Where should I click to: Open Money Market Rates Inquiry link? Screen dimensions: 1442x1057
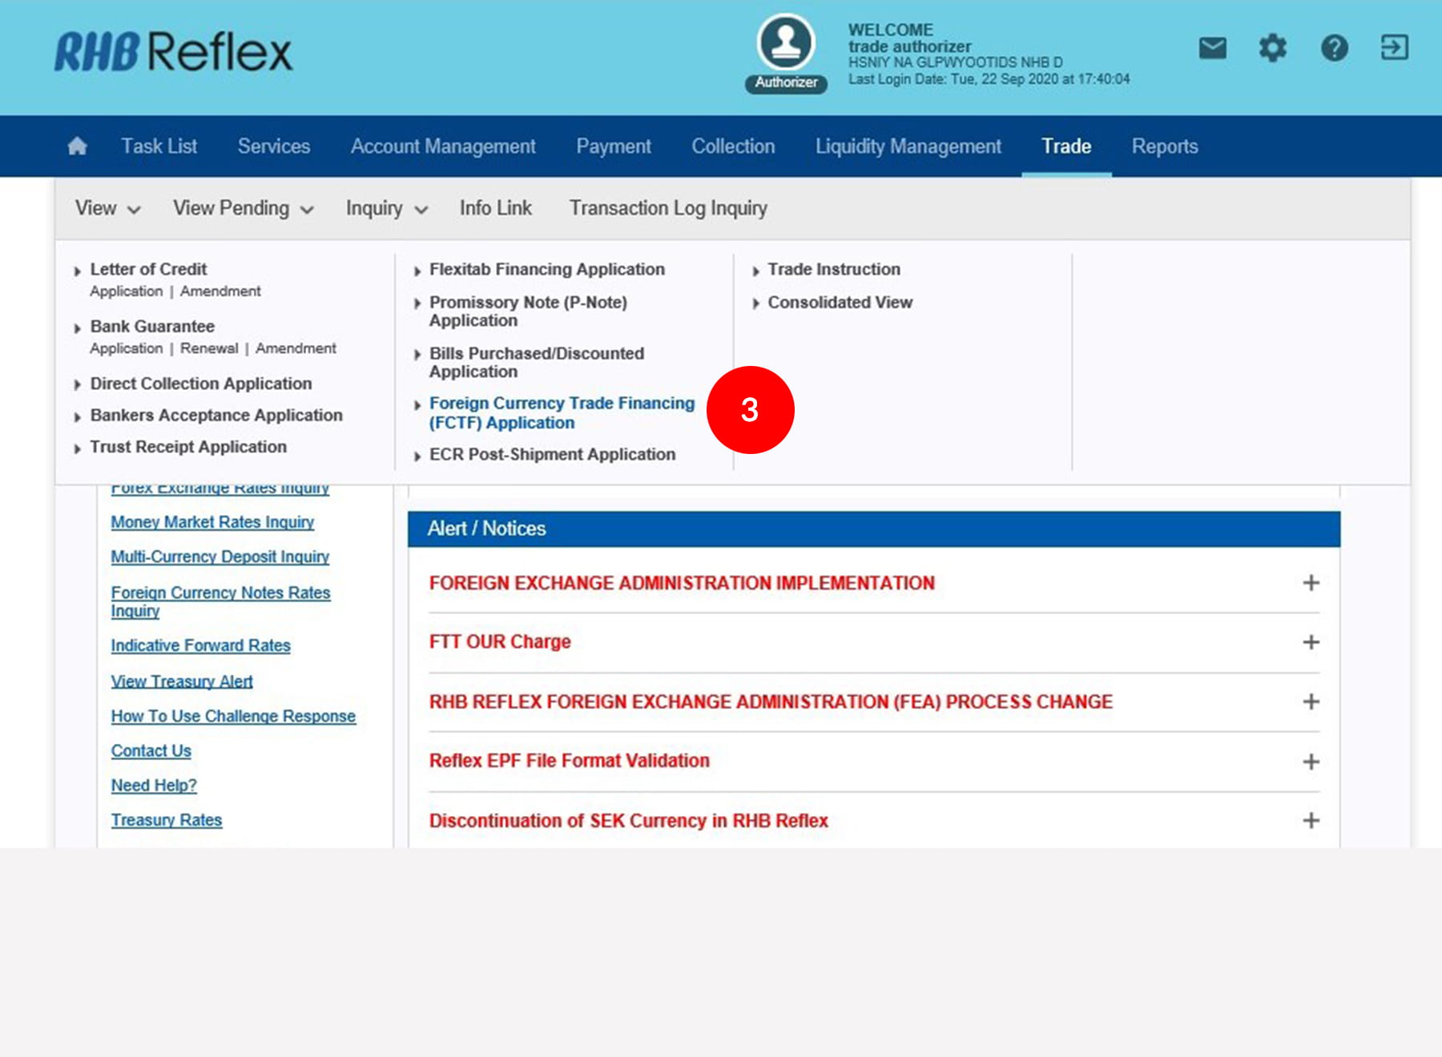coord(212,522)
